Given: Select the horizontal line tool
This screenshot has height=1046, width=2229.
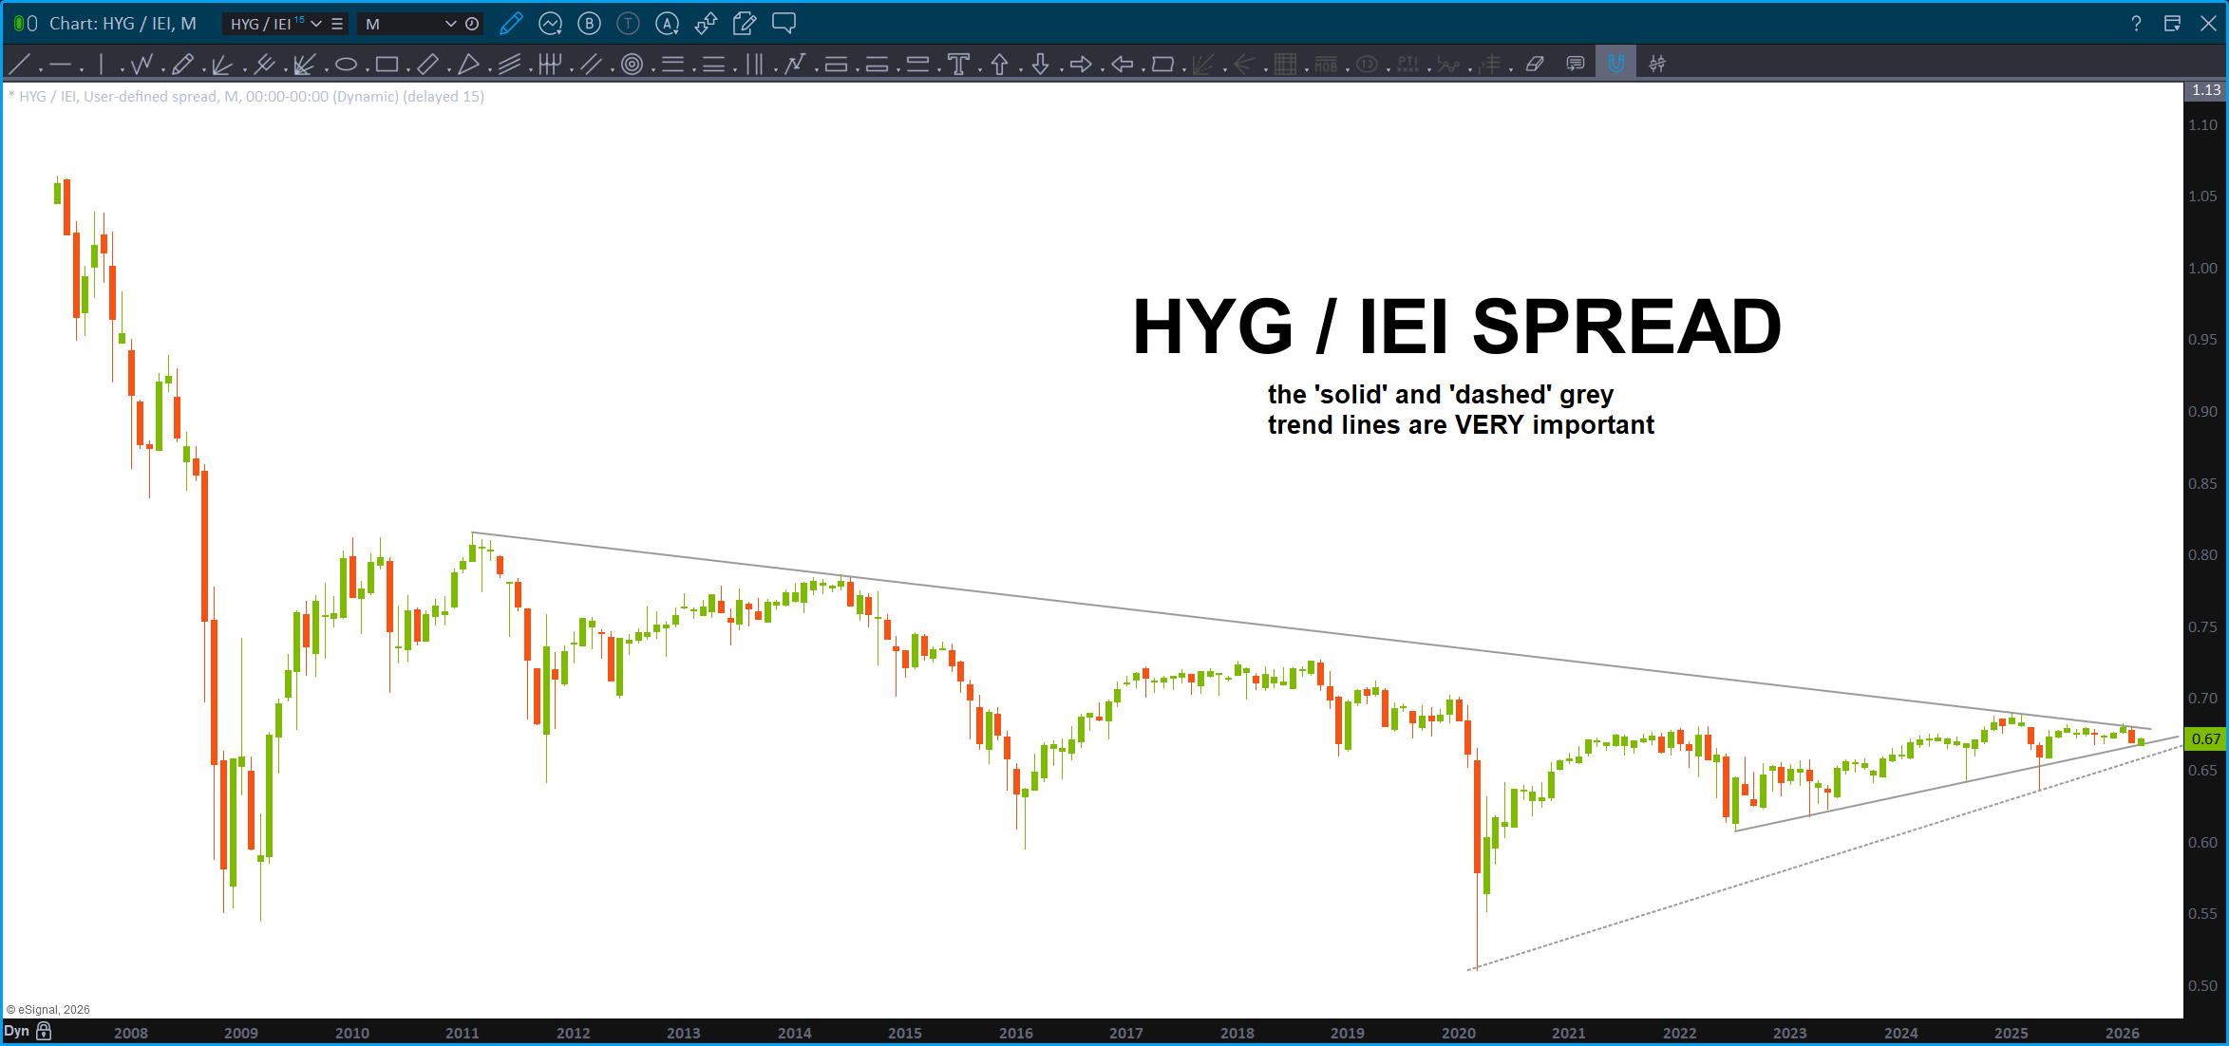Looking at the screenshot, I should (x=60, y=65).
